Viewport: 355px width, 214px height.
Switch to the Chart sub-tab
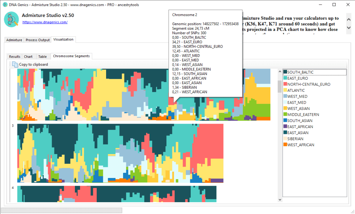point(29,56)
